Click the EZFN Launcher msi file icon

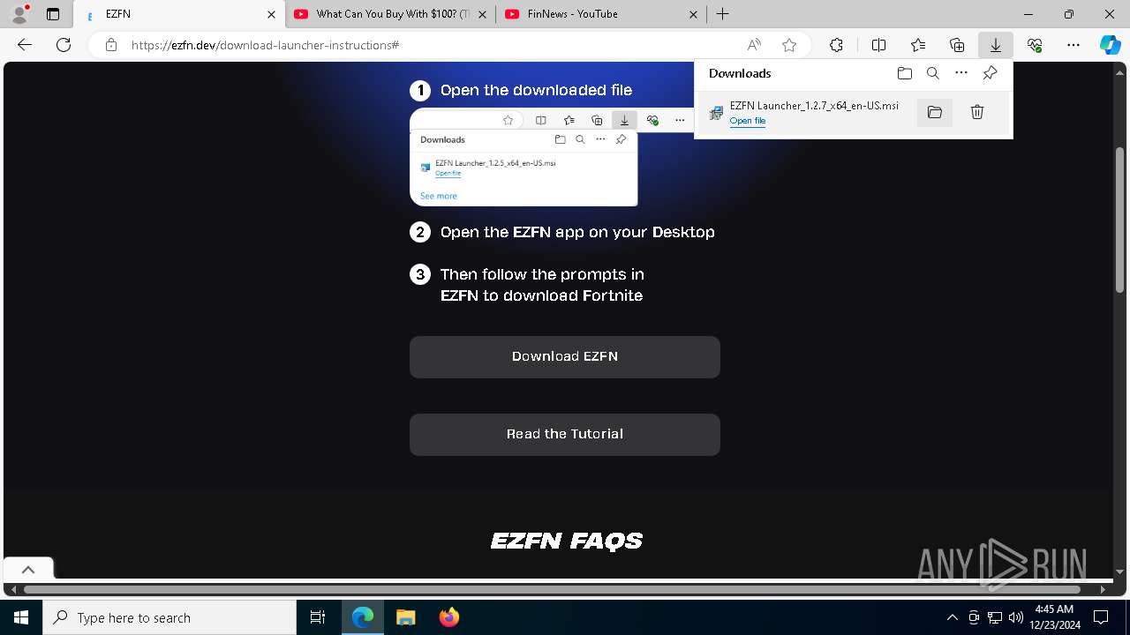click(716, 113)
